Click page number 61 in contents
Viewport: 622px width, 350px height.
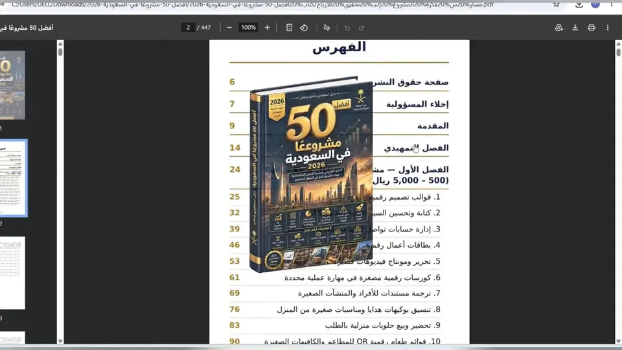[x=235, y=277]
